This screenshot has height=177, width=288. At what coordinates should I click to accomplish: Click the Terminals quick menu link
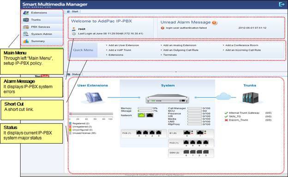click(x=170, y=55)
